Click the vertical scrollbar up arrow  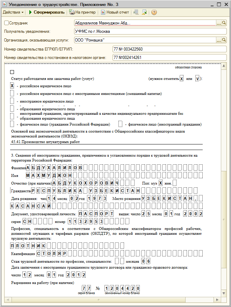pos(224,66)
